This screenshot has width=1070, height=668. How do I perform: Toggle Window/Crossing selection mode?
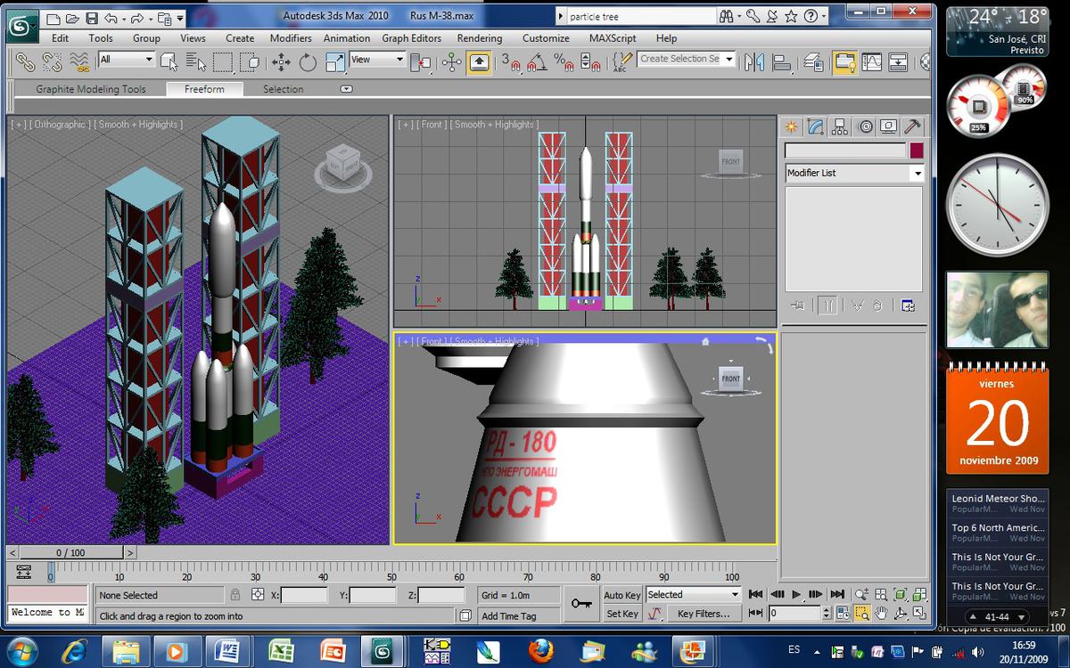251,61
